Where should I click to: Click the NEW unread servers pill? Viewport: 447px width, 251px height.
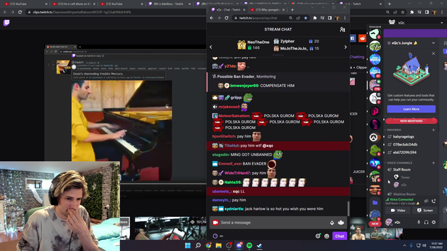coord(375,224)
